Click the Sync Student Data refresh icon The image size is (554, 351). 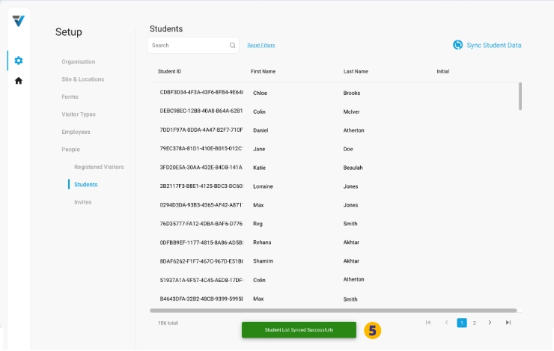point(457,45)
